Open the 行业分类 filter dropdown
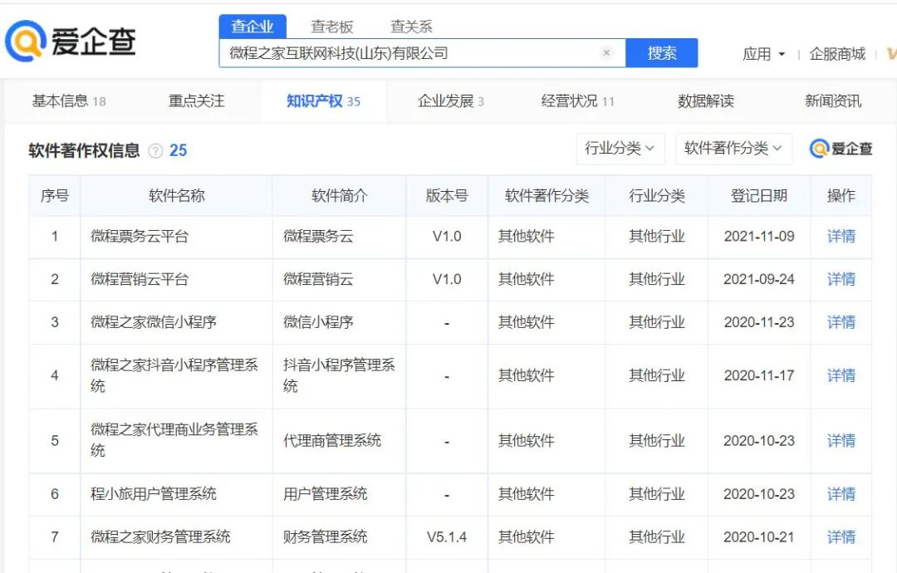This screenshot has height=573, width=897. coord(620,149)
